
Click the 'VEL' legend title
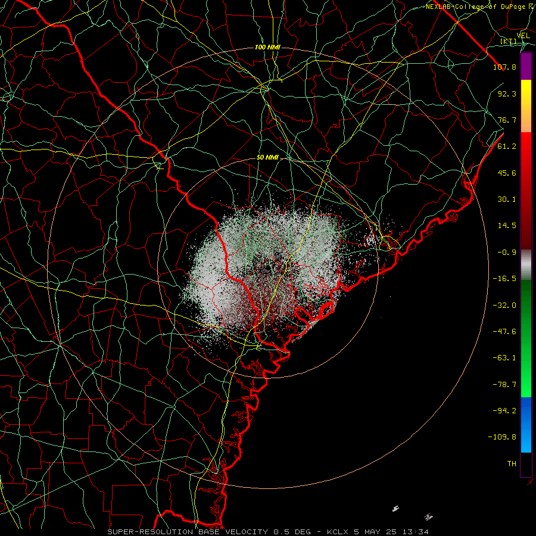tap(523, 36)
